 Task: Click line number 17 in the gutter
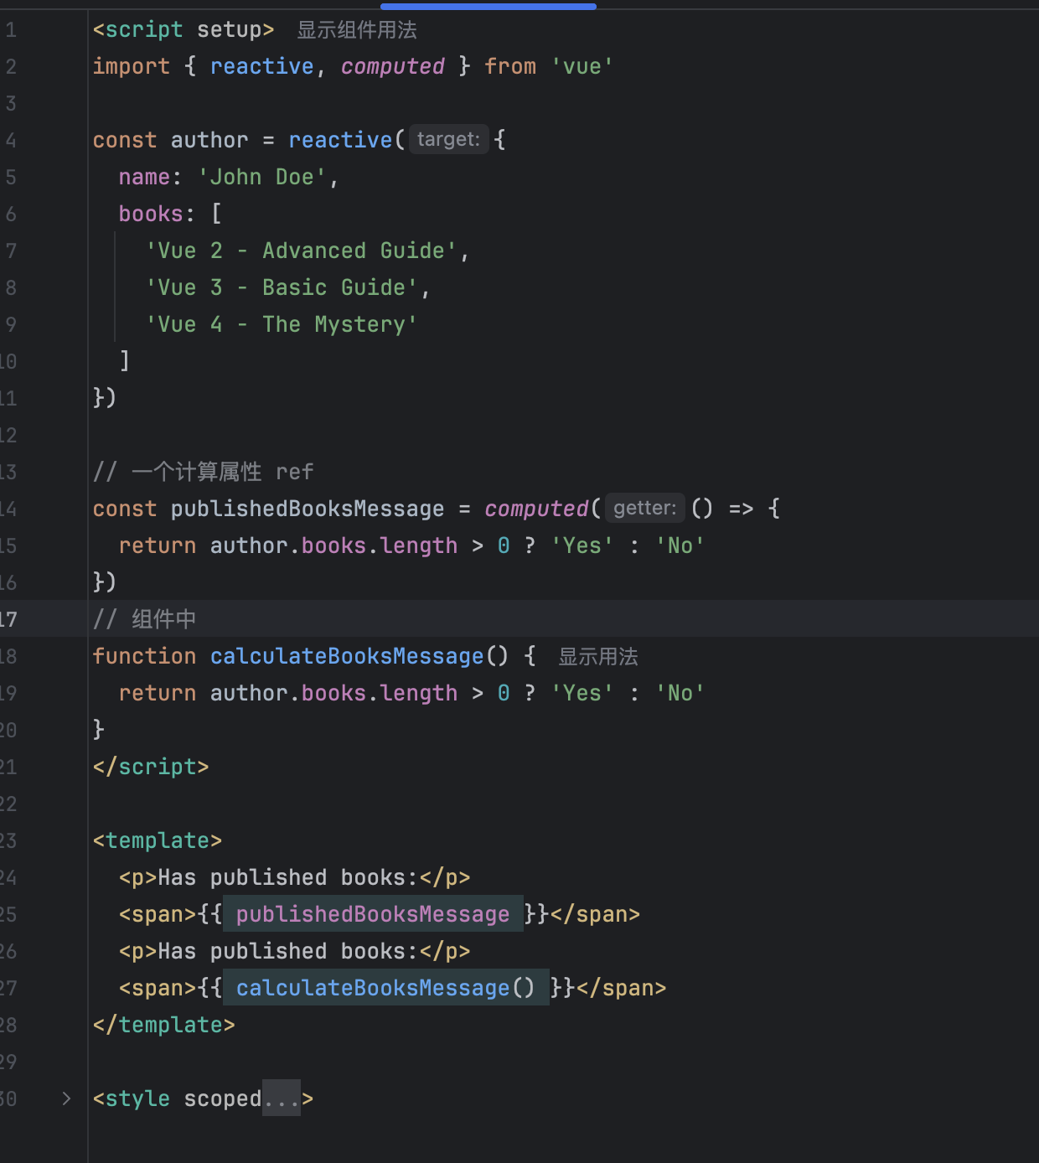click(8, 619)
